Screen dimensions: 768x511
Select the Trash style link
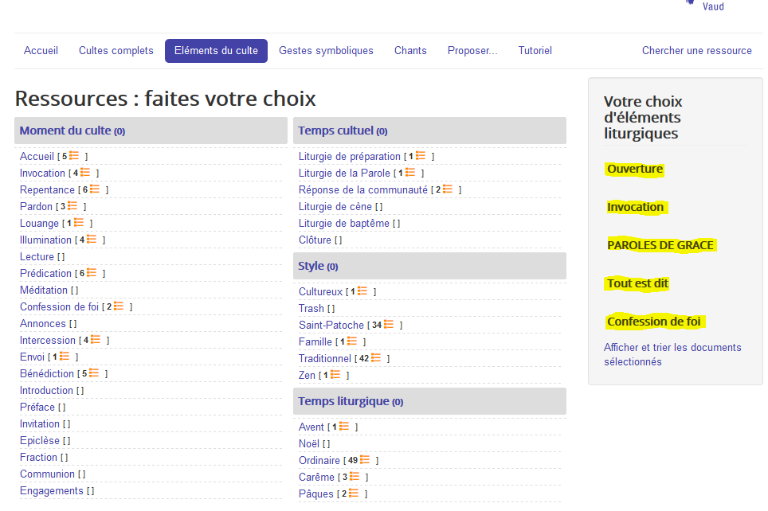point(312,308)
